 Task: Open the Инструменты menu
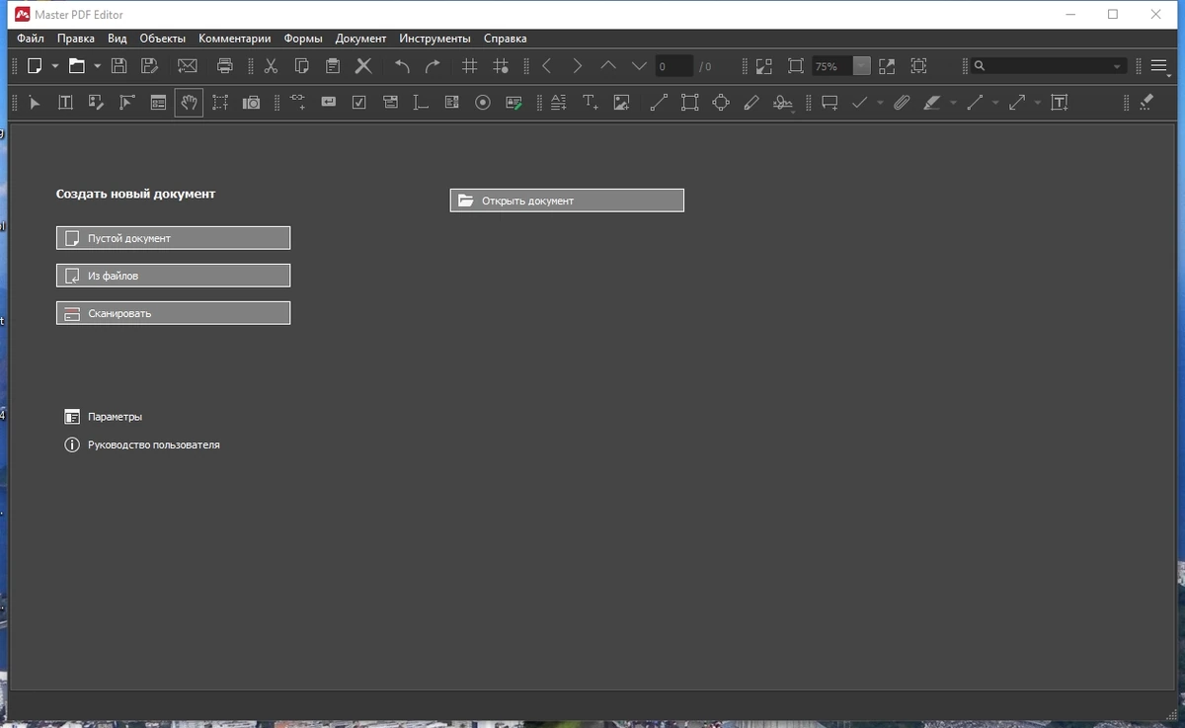435,39
